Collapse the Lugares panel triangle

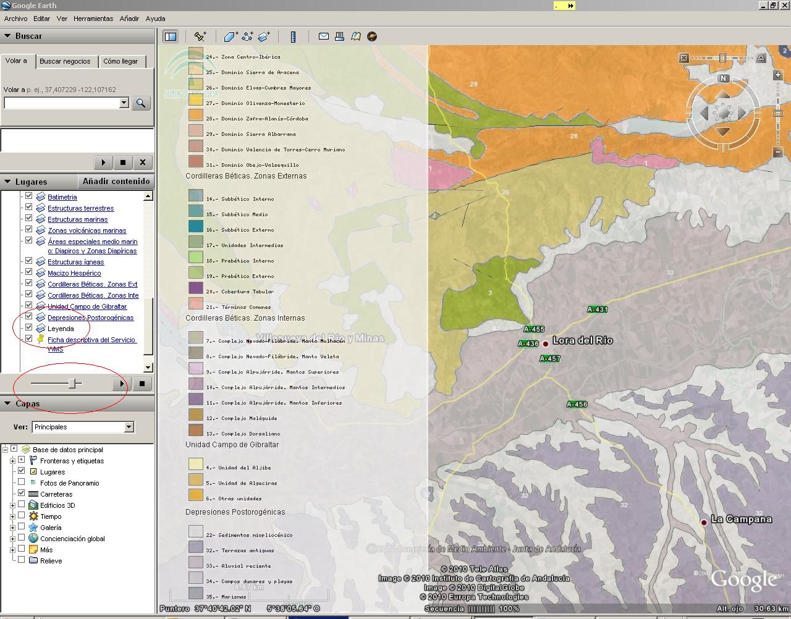point(7,182)
